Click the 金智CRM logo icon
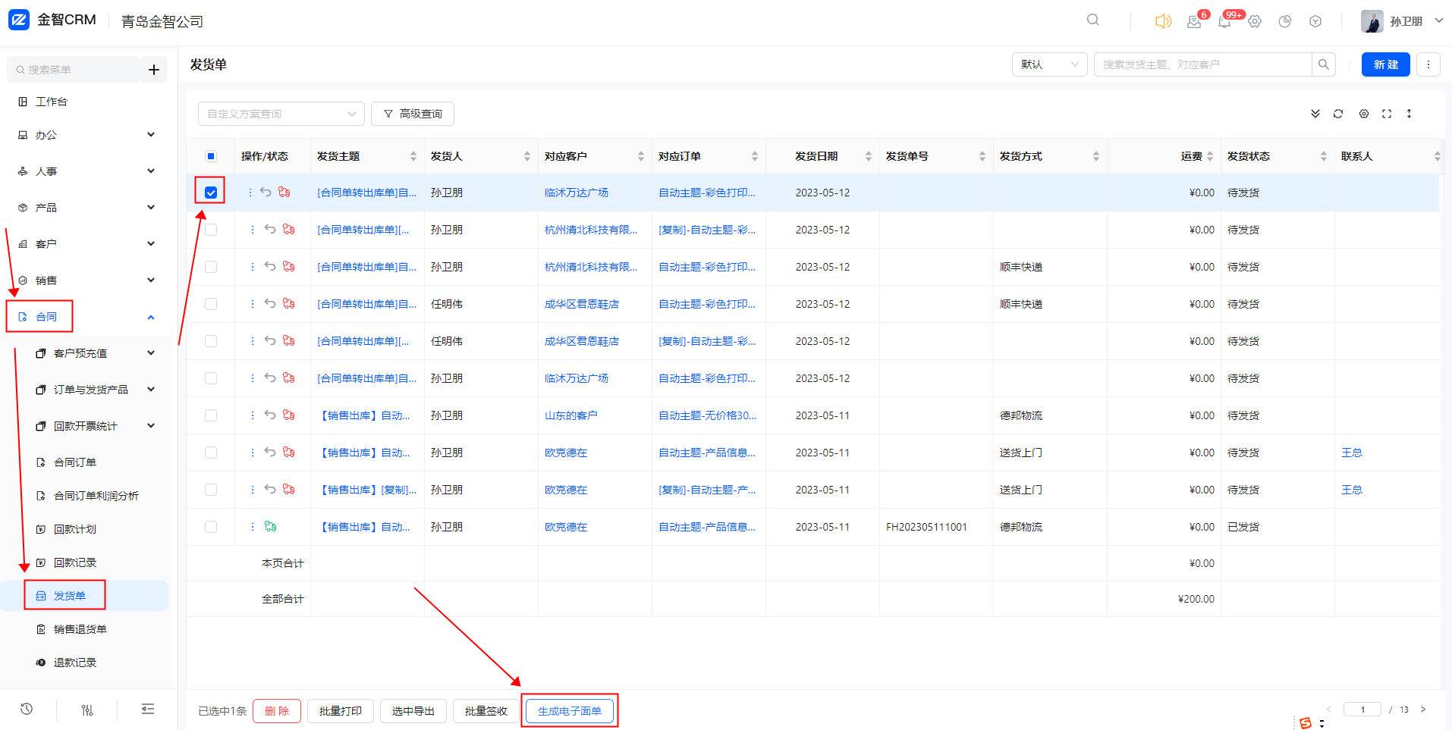The width and height of the screenshot is (1452, 730). coord(19,20)
